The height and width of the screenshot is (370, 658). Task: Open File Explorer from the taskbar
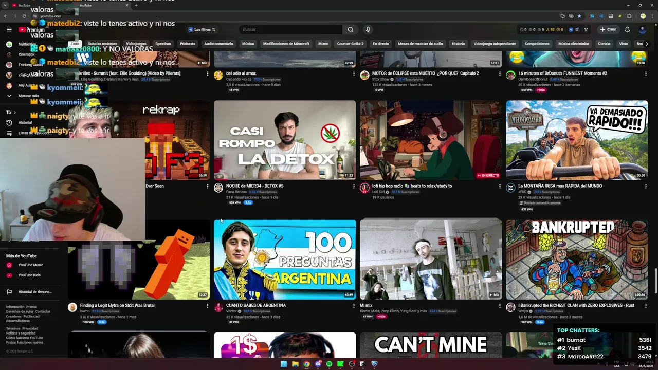295,364
